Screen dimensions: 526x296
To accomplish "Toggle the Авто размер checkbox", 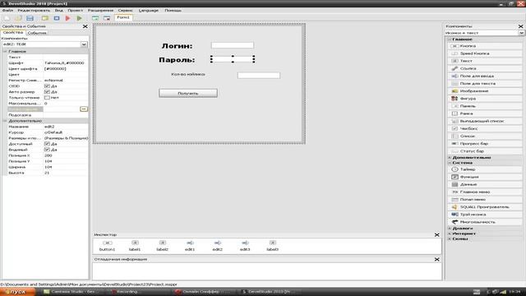I will (x=47, y=91).
